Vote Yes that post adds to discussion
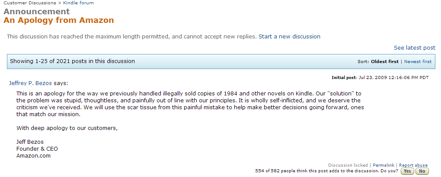Viewport: 441px width, 177px height. point(407,171)
